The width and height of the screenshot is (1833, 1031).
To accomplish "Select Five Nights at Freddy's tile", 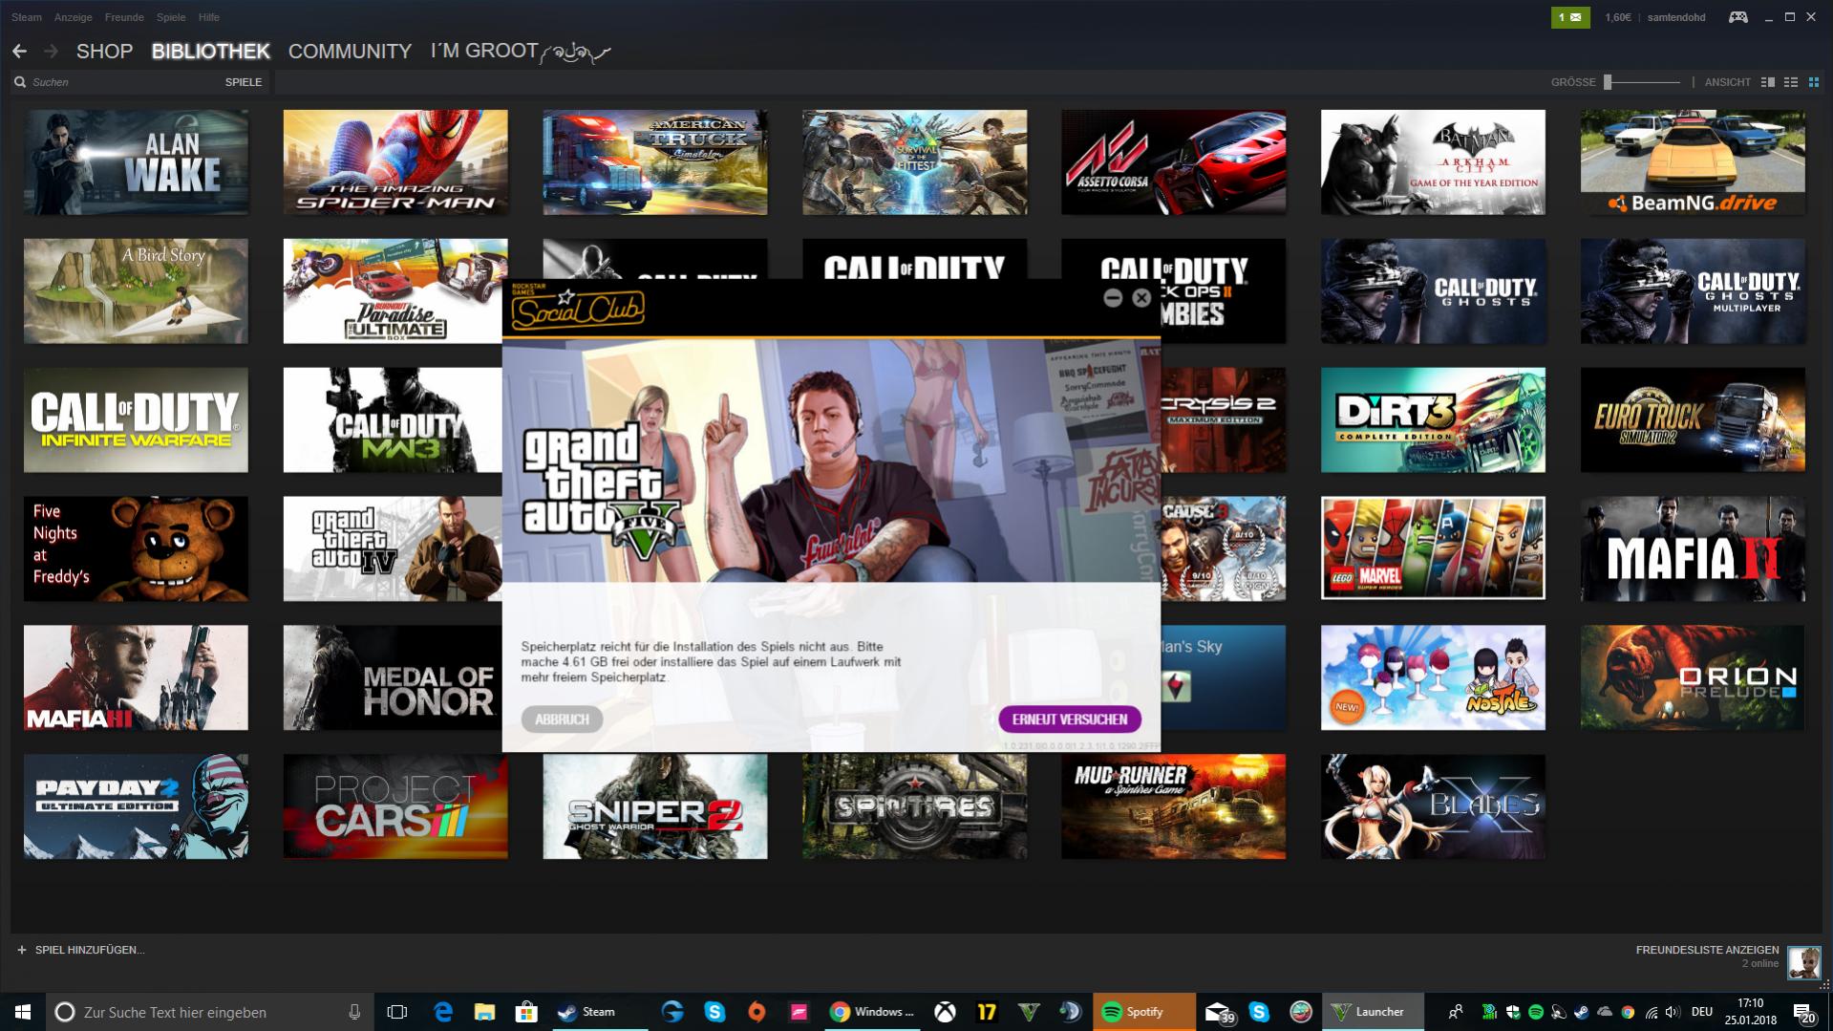I will pos(136,548).
